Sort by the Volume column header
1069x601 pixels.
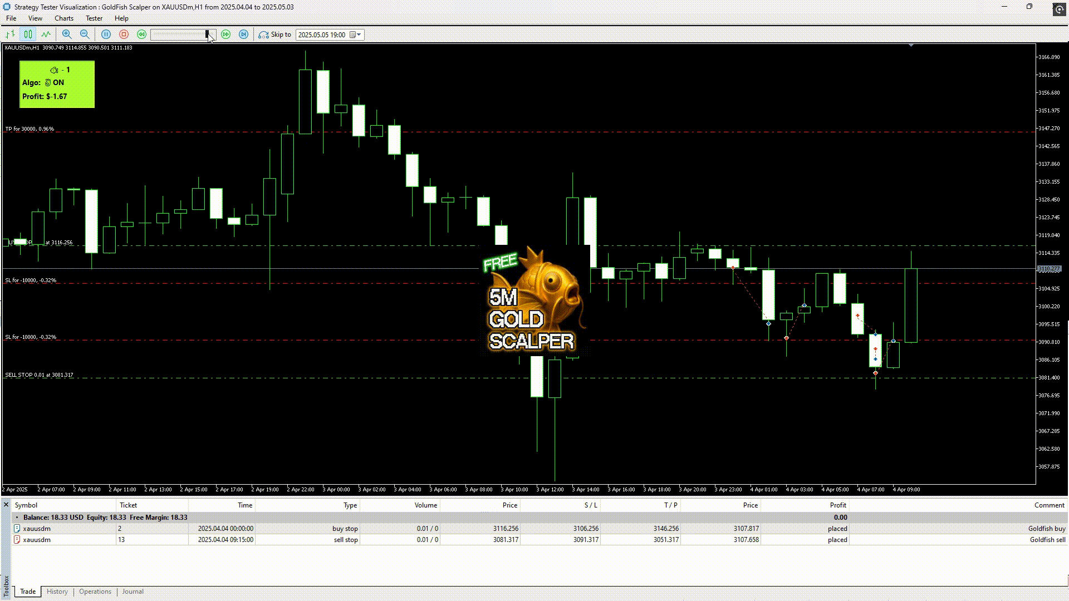(x=400, y=505)
